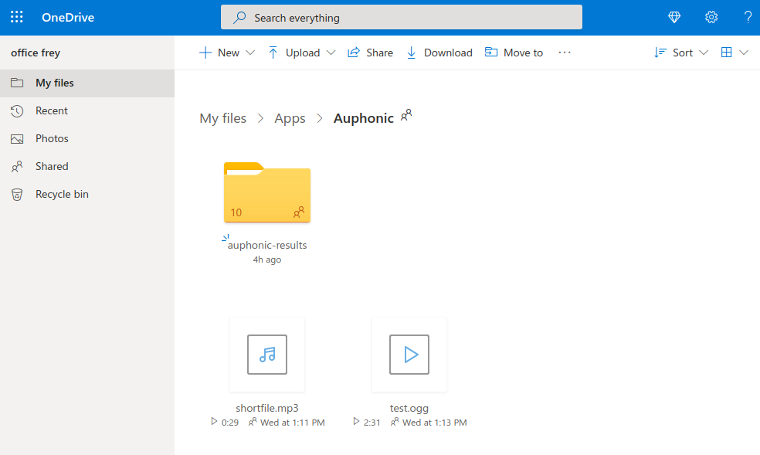The image size is (760, 455).
Task: Open the Shared sidebar item
Action: click(x=87, y=167)
